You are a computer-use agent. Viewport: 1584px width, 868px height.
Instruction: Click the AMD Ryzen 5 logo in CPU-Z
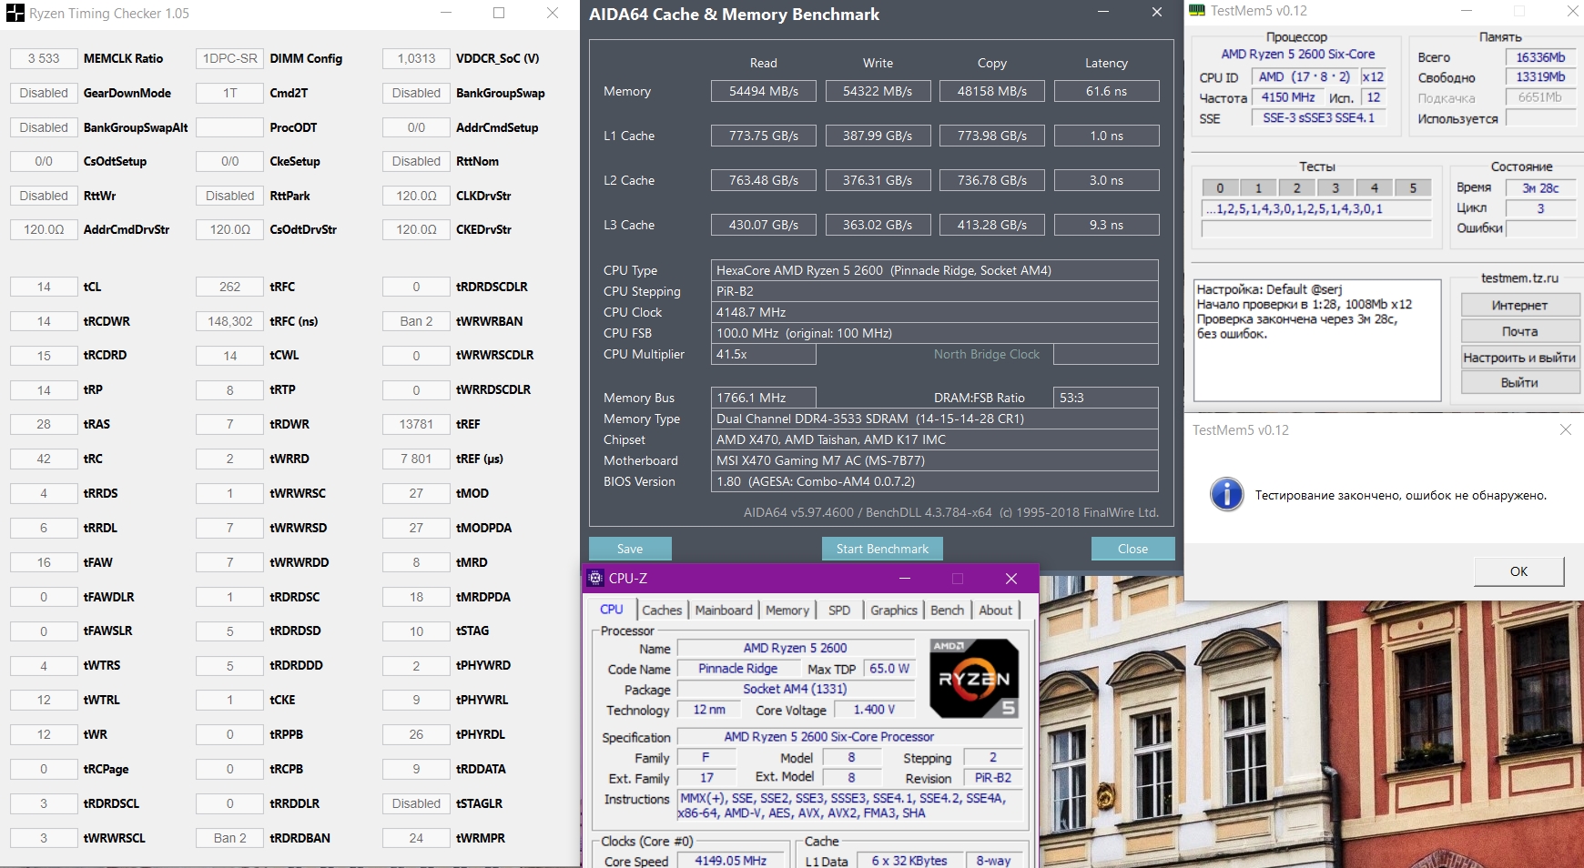click(x=974, y=679)
